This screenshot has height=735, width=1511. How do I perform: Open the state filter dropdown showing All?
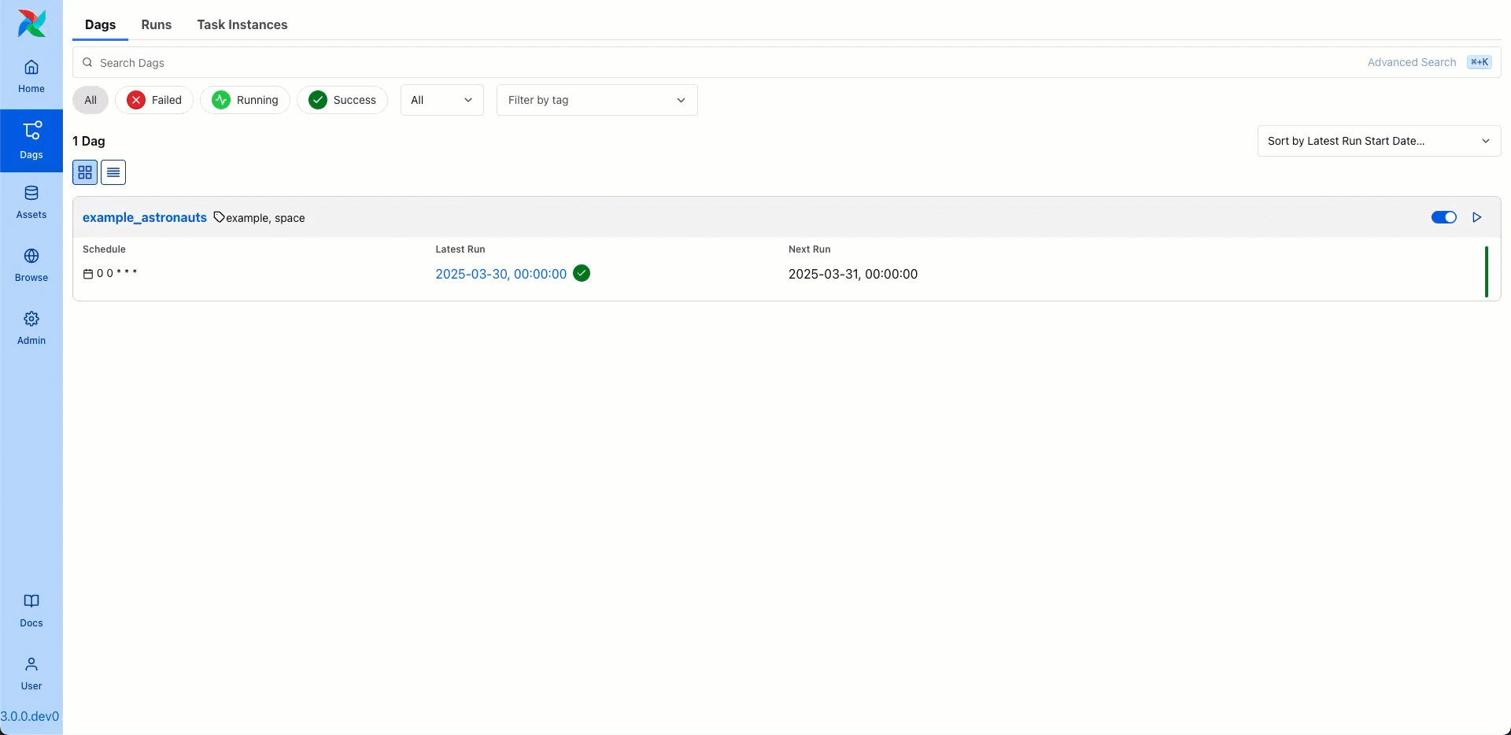point(441,100)
